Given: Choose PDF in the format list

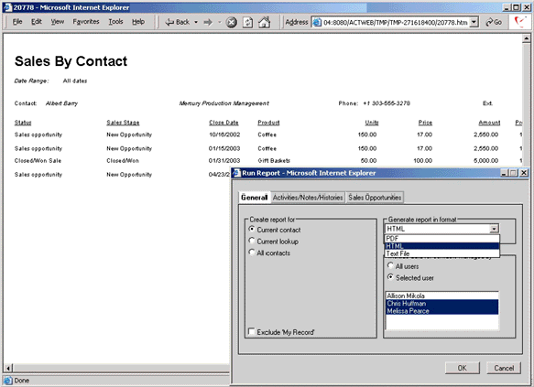Looking at the screenshot, I should click(442, 239).
